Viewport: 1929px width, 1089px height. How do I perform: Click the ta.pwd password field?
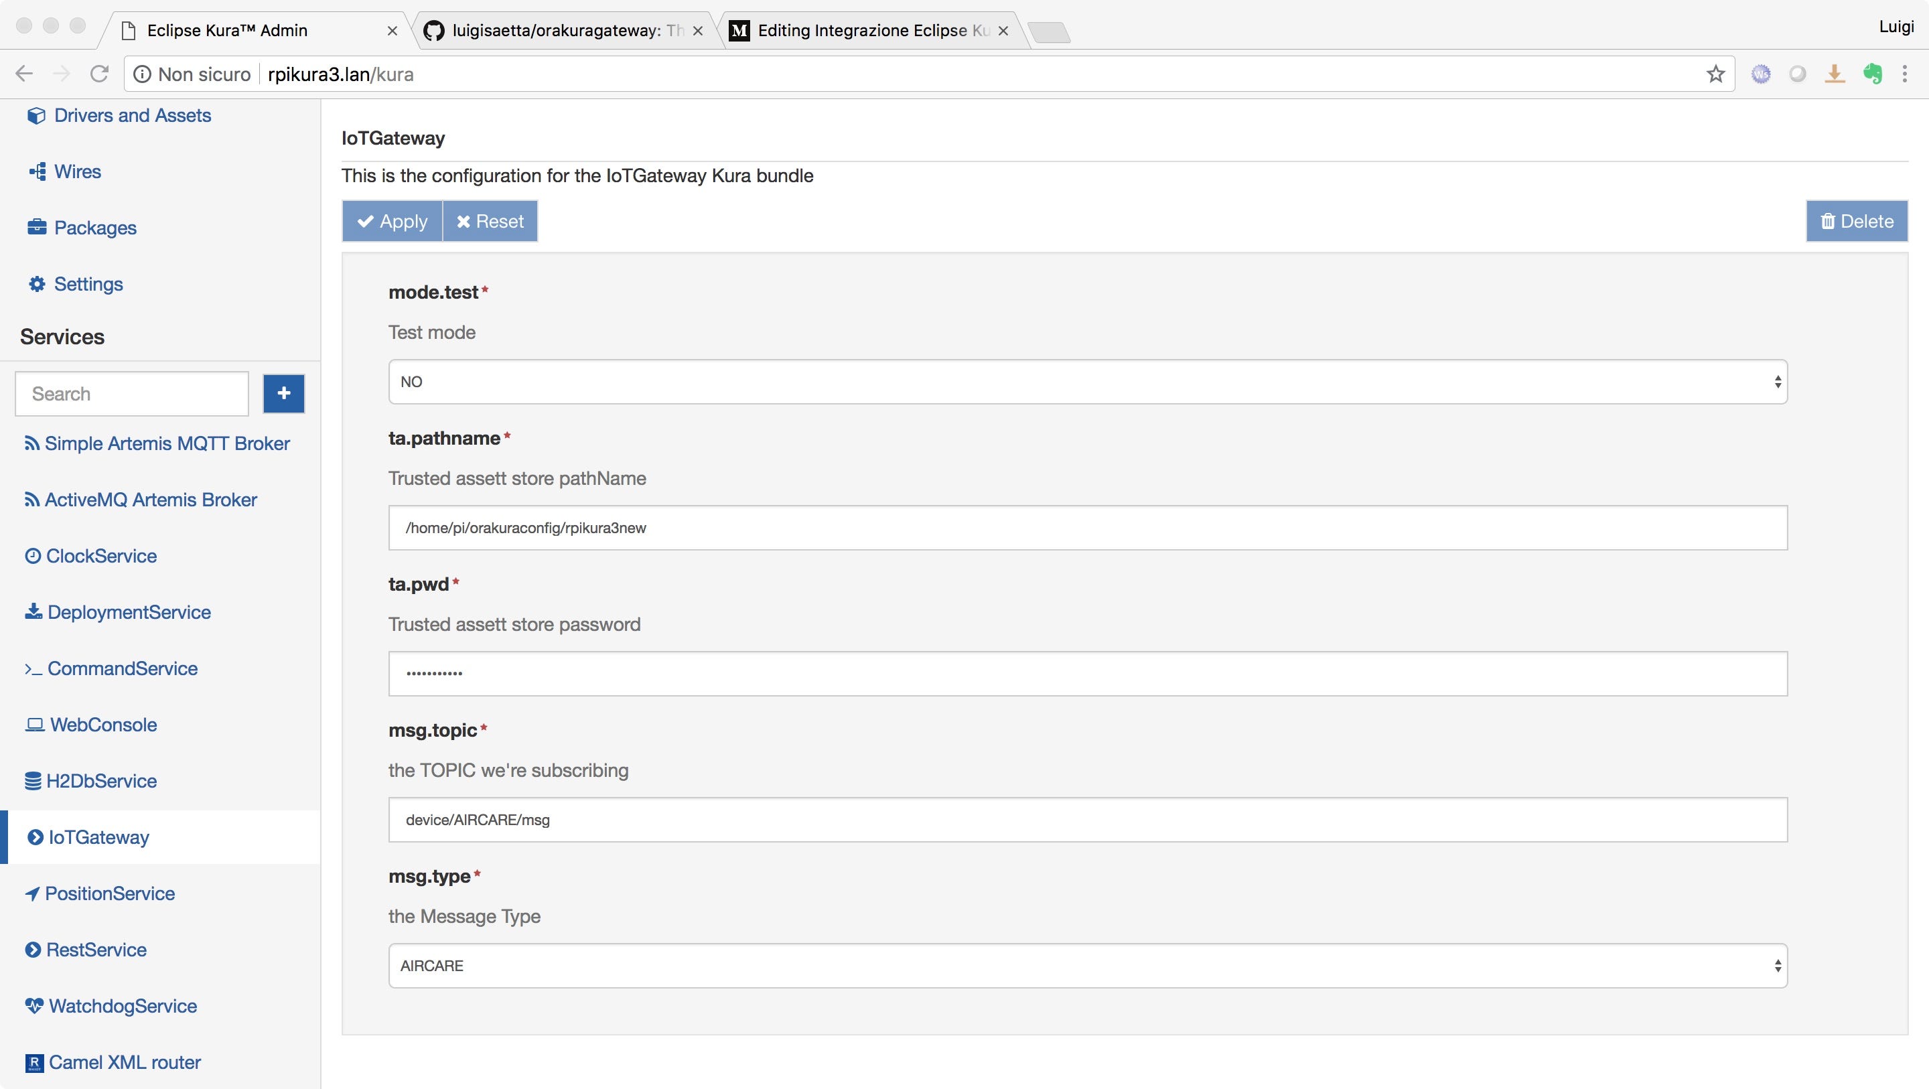pos(1087,674)
